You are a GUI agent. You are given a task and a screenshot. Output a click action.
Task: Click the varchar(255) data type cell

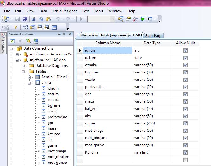[x=152, y=123]
